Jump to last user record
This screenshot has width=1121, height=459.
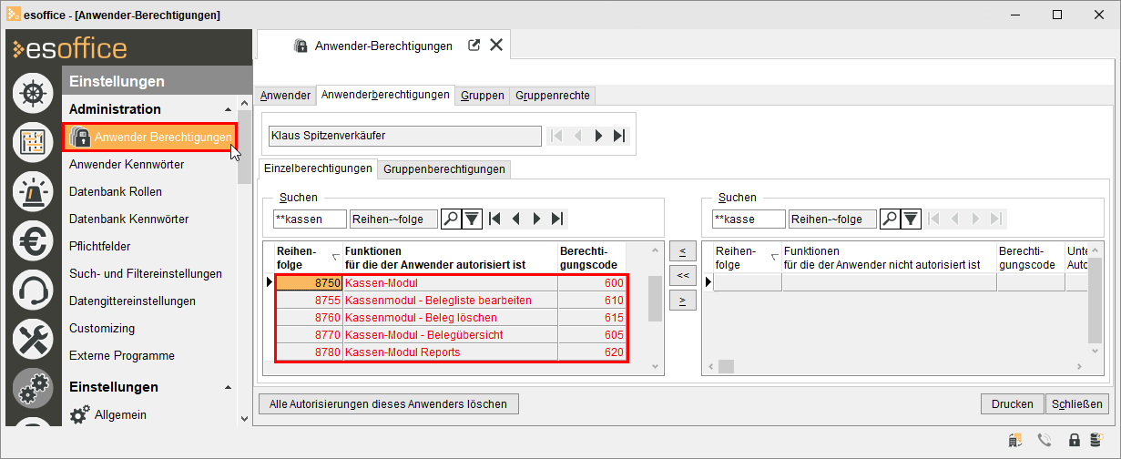click(x=619, y=136)
